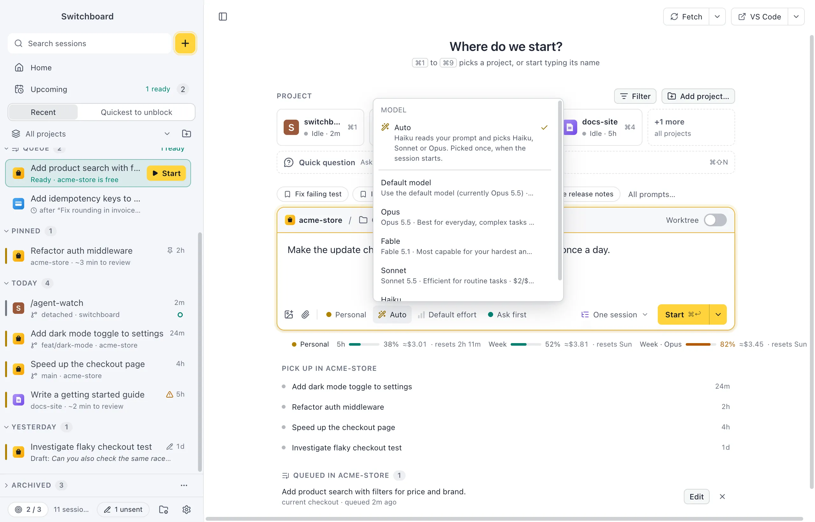The height and width of the screenshot is (522, 815).
Task: Click Edit on the queued prompt
Action: [x=696, y=497]
